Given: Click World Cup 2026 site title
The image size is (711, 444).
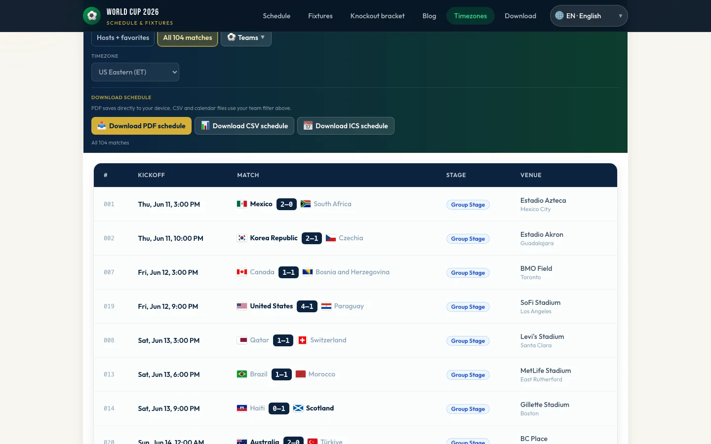Looking at the screenshot, I should click(x=133, y=12).
